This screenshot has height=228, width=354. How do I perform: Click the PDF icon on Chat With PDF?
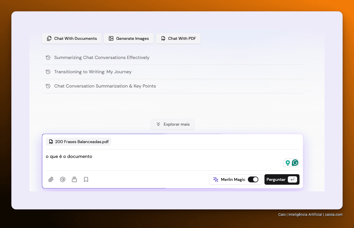coord(163,38)
